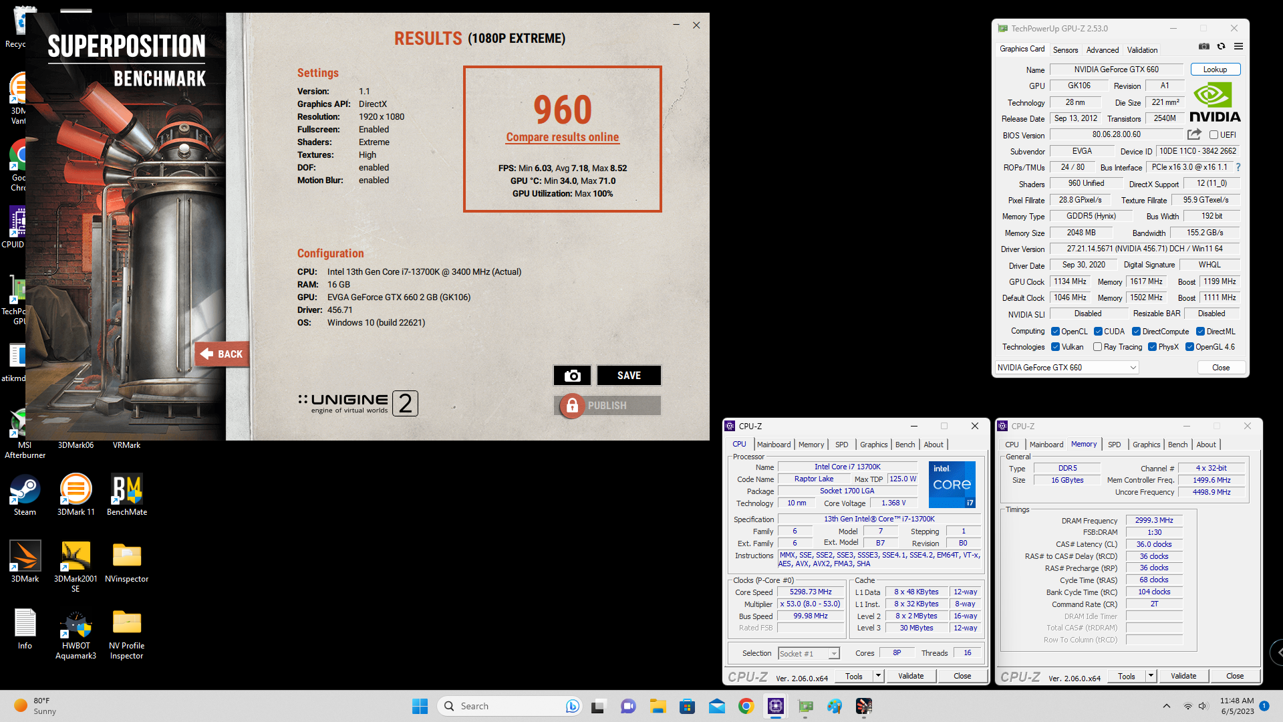The image size is (1283, 722).
Task: Open the Graphics tab in CPU-Z Memory window
Action: coord(1146,445)
